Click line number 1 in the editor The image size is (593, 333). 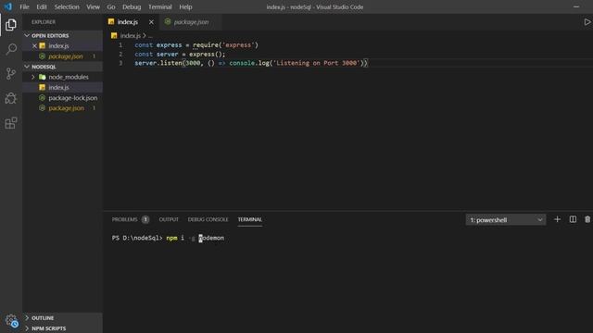tap(120, 45)
